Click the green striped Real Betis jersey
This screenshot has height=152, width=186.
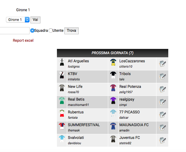(62, 101)
